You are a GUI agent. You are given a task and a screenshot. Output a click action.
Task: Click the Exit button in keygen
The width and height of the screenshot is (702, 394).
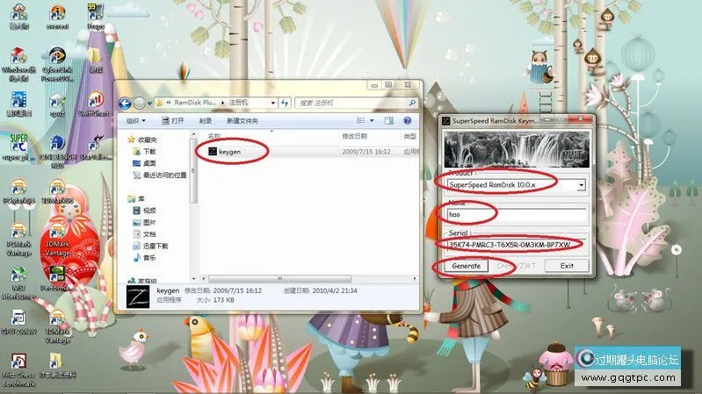(x=567, y=266)
